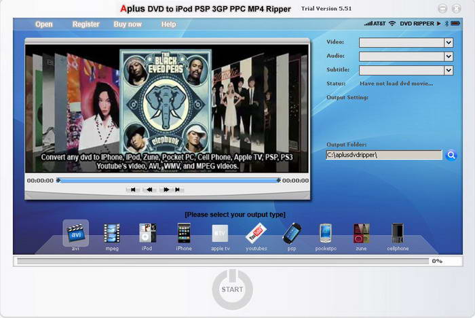The image size is (475, 318).
Task: Click the conversion progress bar
Action: pyautogui.click(x=223, y=261)
